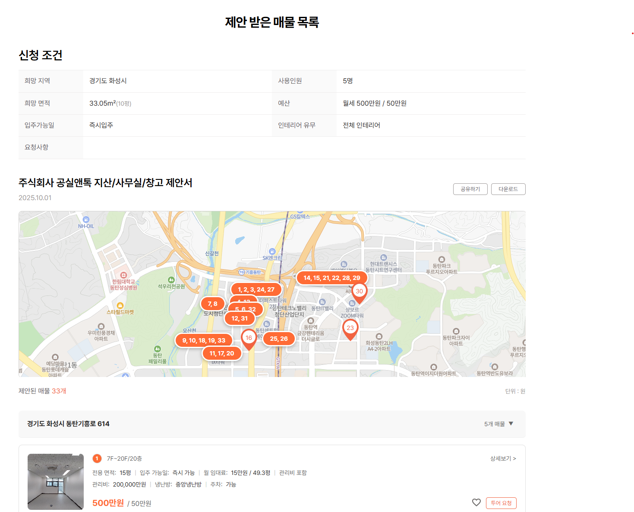Select cluster marker 1, 2, 3, 24, 27
Image resolution: width=634 pixels, height=512 pixels.
256,290
